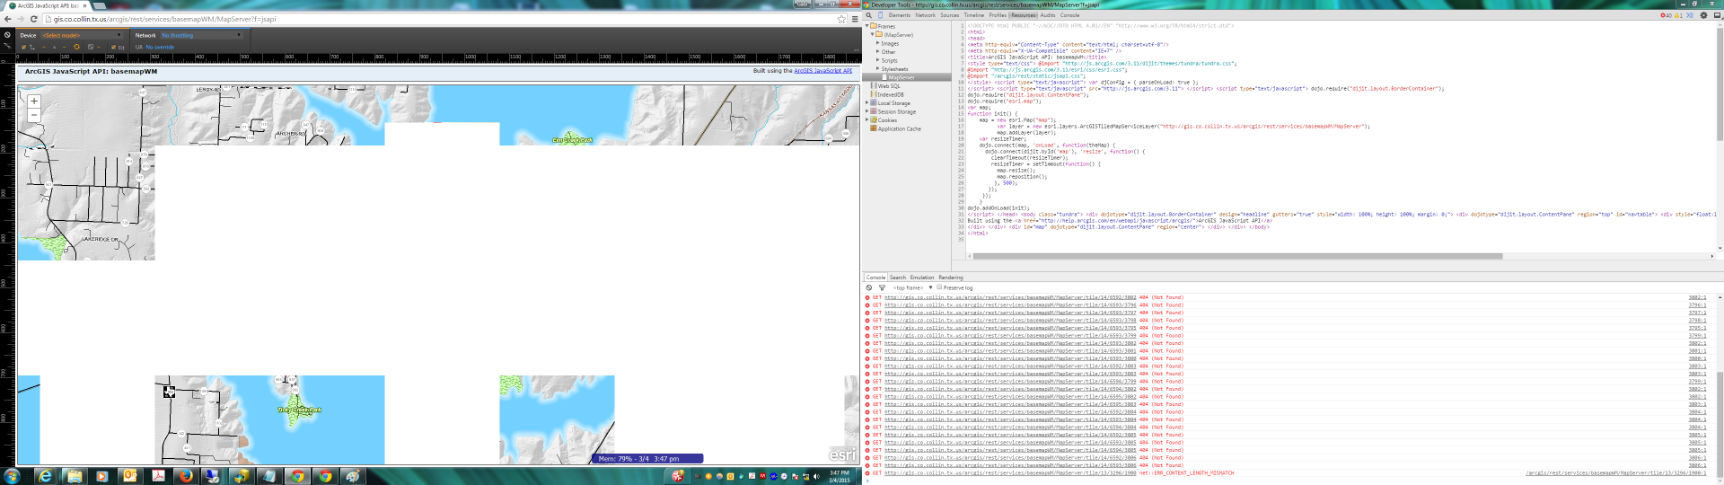Viewport: 1724px width, 485px height.
Task: Switch to the Audits tab
Action: (x=1048, y=15)
